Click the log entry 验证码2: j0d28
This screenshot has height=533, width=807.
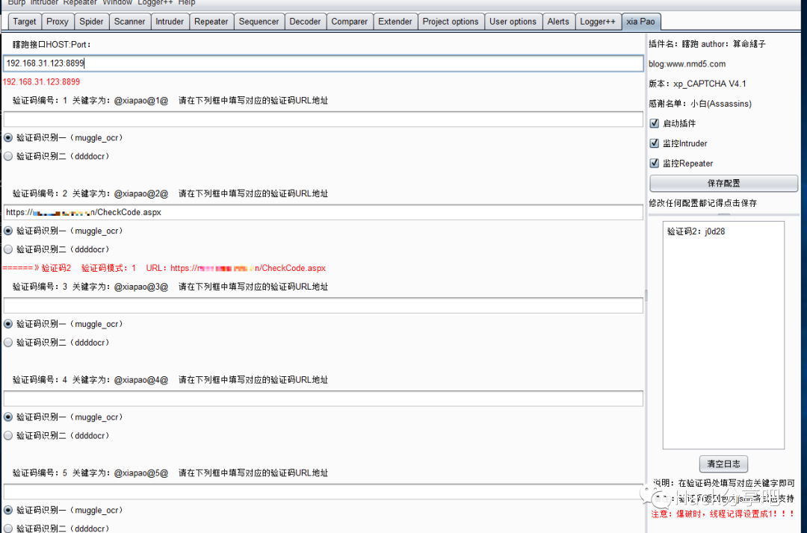tap(696, 231)
